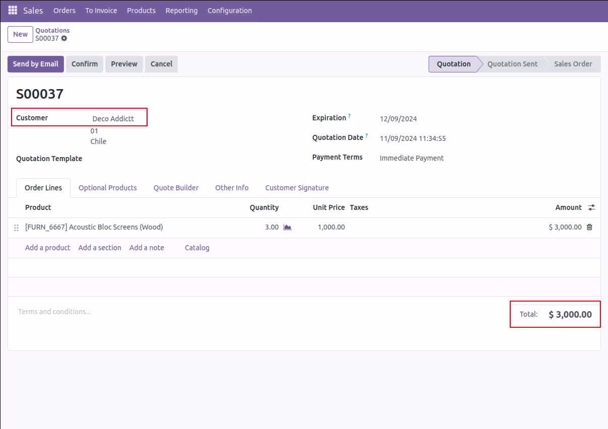This screenshot has height=429, width=608.
Task: Click the Terms and conditions text area
Action: [54, 312]
